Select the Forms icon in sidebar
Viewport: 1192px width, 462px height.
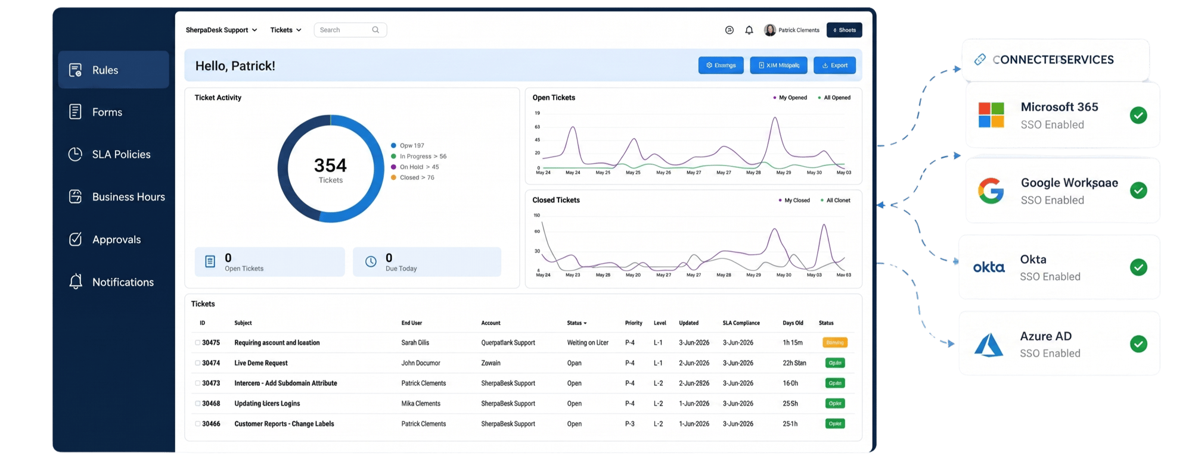75,112
